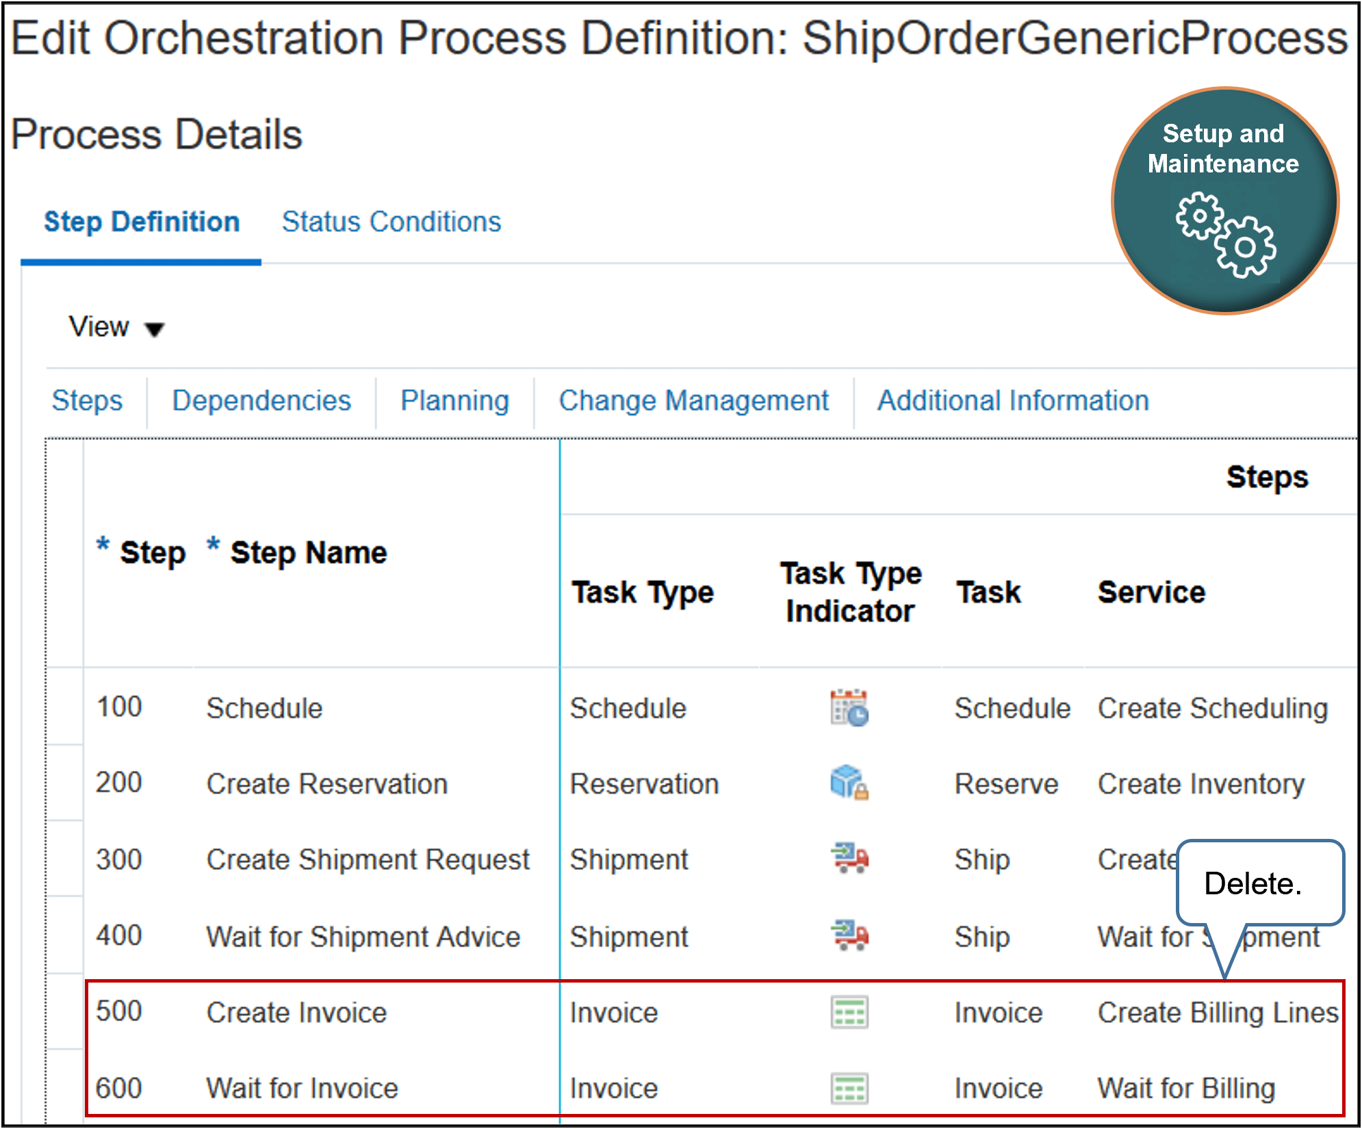Image resolution: width=1362 pixels, height=1129 pixels.
Task: Click the invoice icon on the Wait for Invoice step
Action: (849, 1088)
